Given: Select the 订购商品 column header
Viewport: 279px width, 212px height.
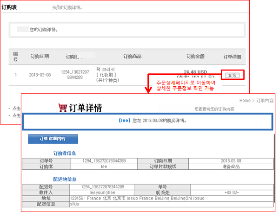Looking at the screenshot, I should click(133, 57).
